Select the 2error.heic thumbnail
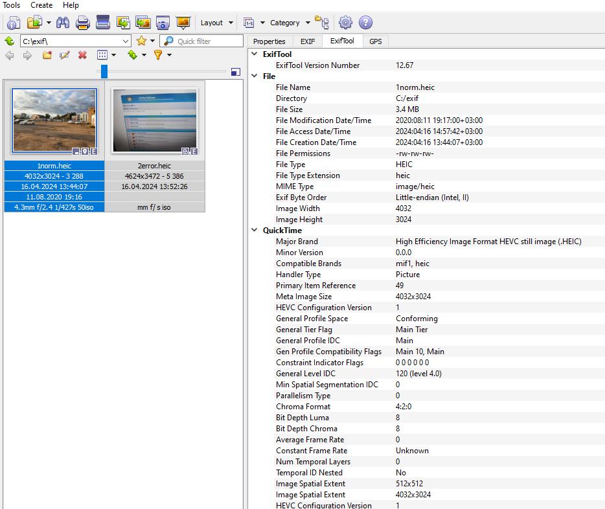 (x=154, y=122)
